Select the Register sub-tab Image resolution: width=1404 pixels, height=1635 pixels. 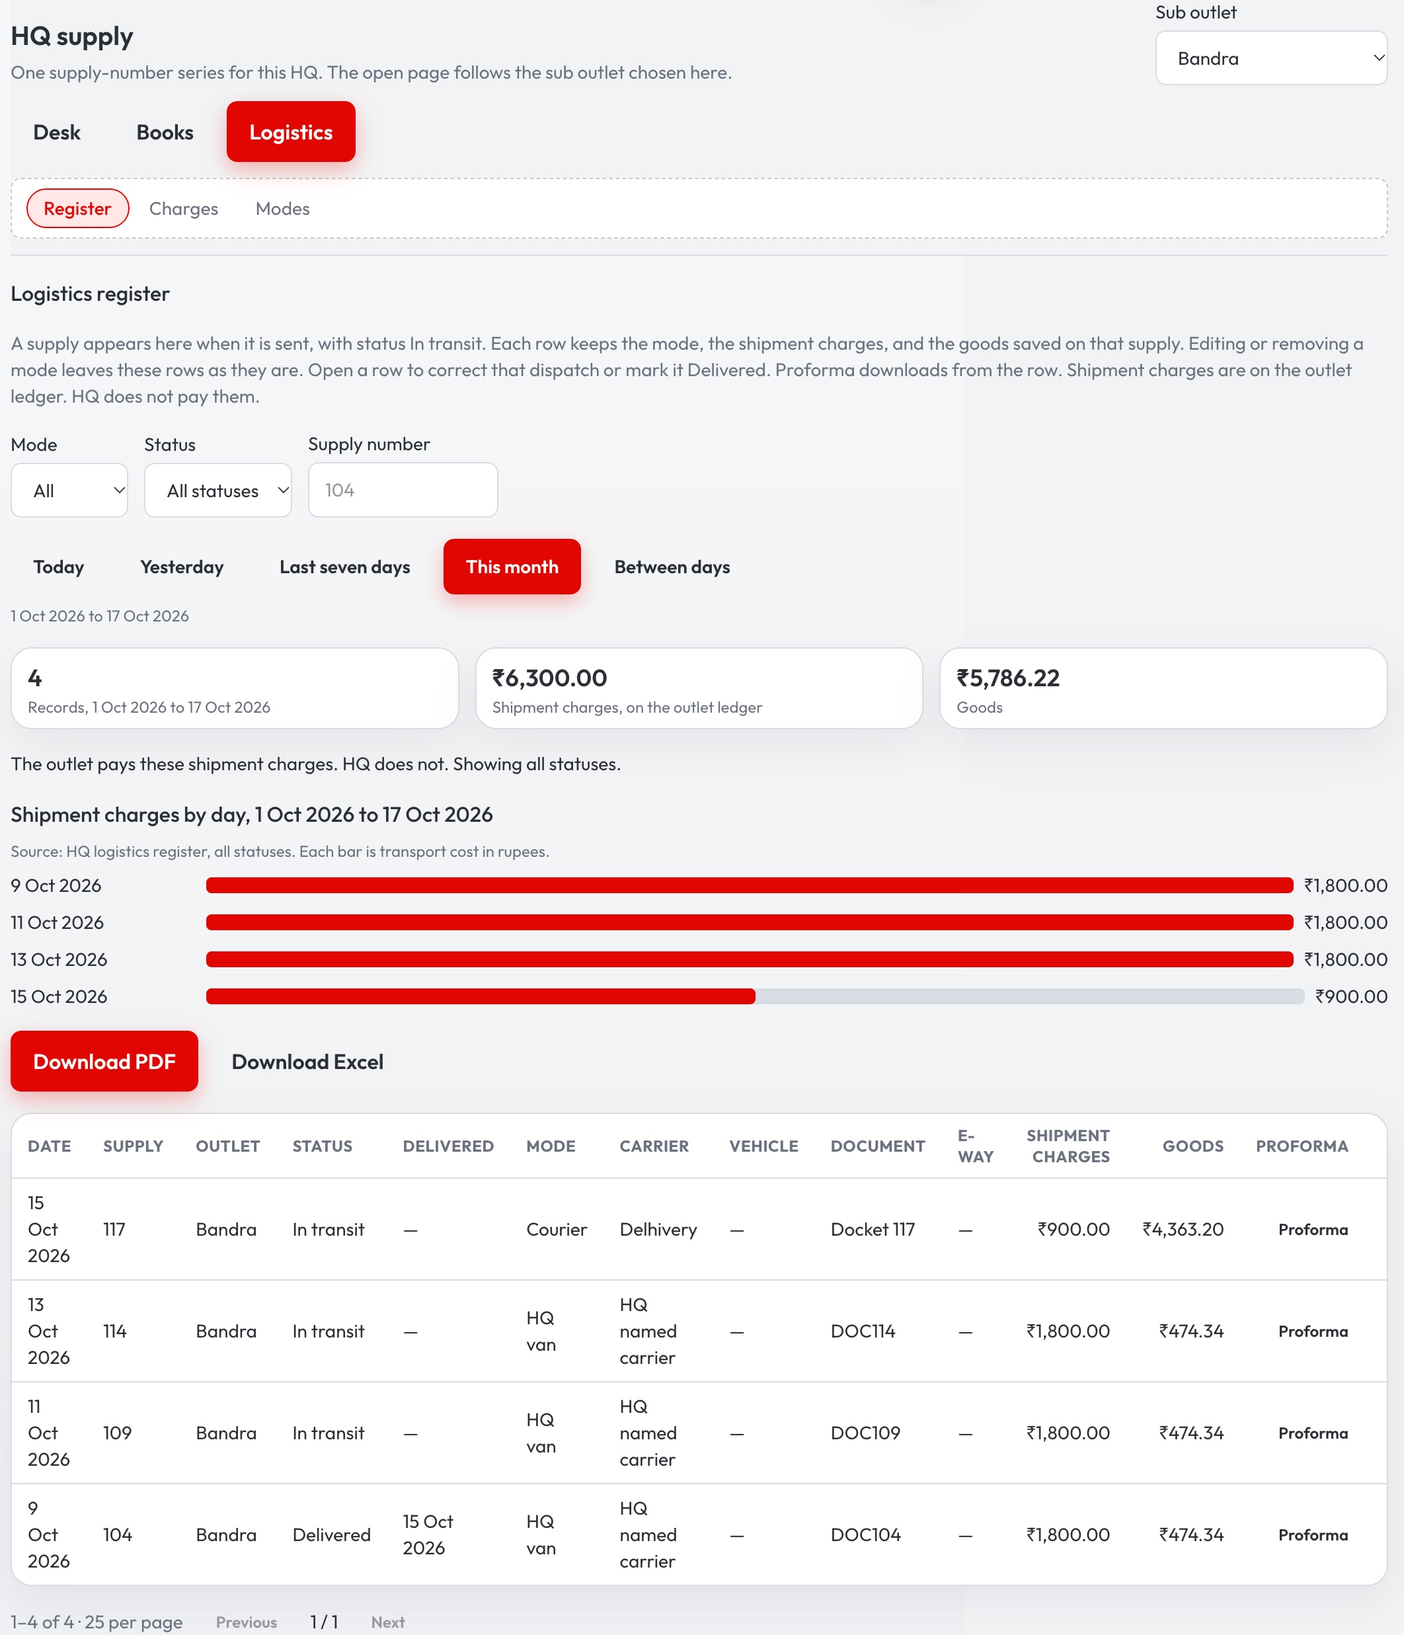click(77, 208)
